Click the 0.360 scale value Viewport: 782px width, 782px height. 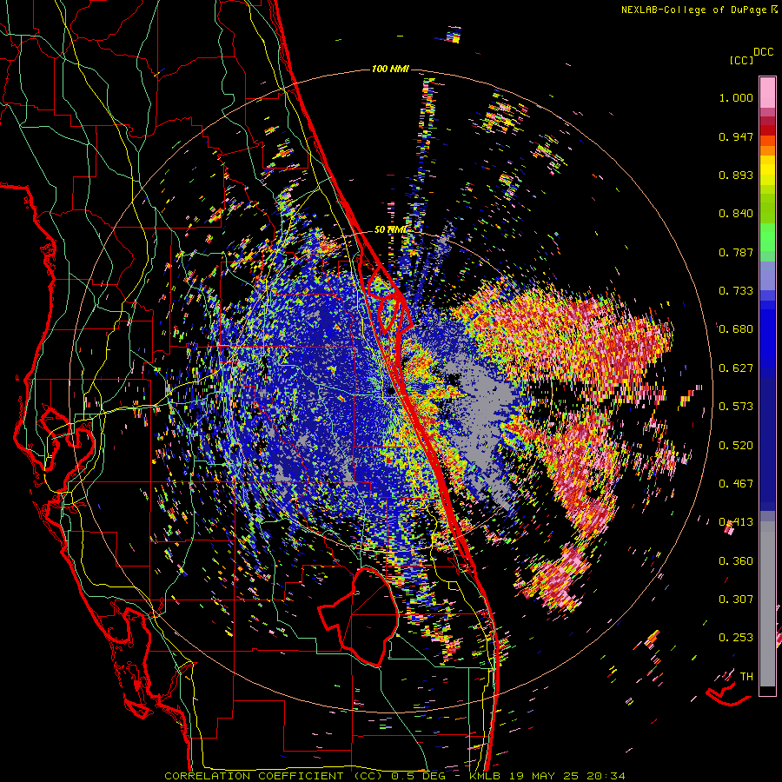736,561
